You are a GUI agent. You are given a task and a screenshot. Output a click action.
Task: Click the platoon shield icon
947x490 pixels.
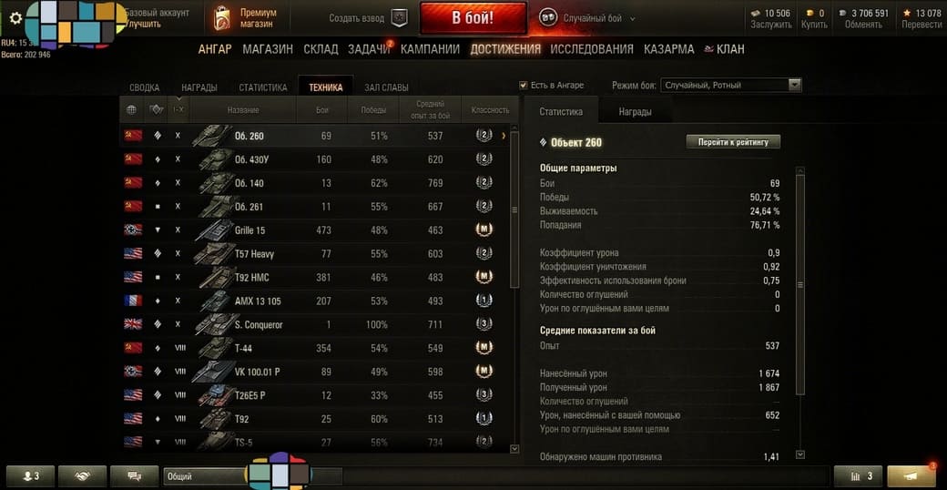397,18
